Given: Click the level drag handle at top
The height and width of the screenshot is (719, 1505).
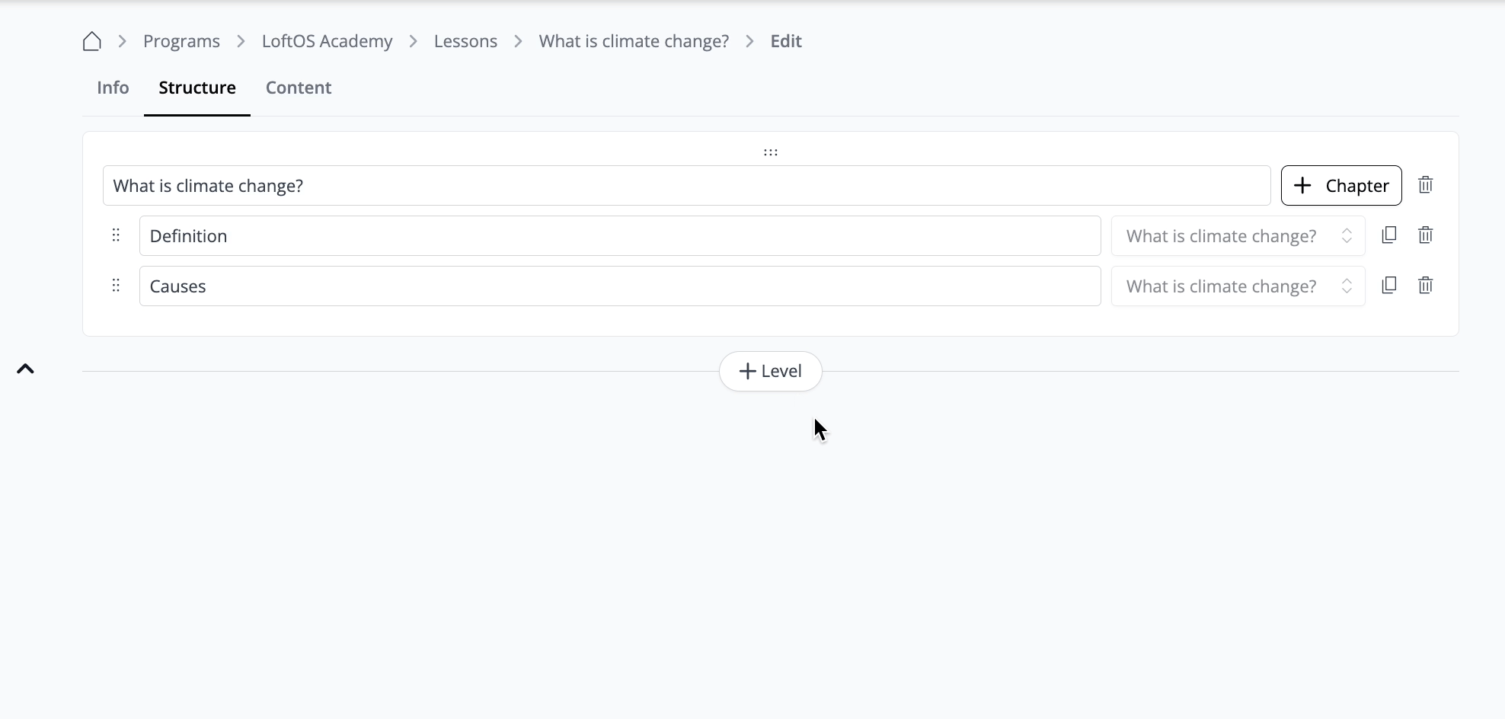Looking at the screenshot, I should point(770,152).
